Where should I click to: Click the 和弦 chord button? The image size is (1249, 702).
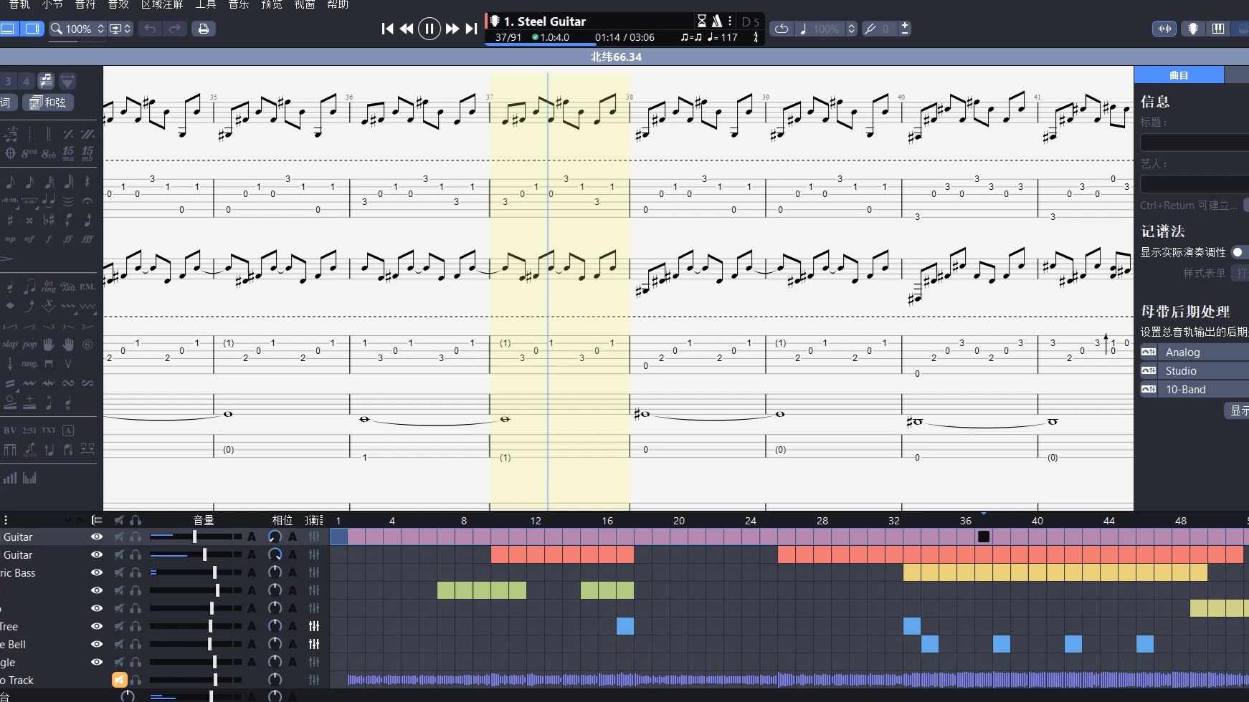[x=48, y=102]
